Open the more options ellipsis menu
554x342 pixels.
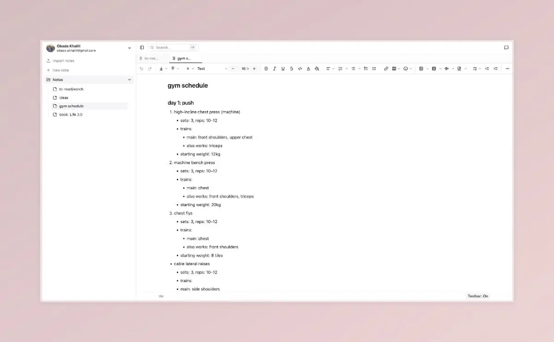click(507, 69)
